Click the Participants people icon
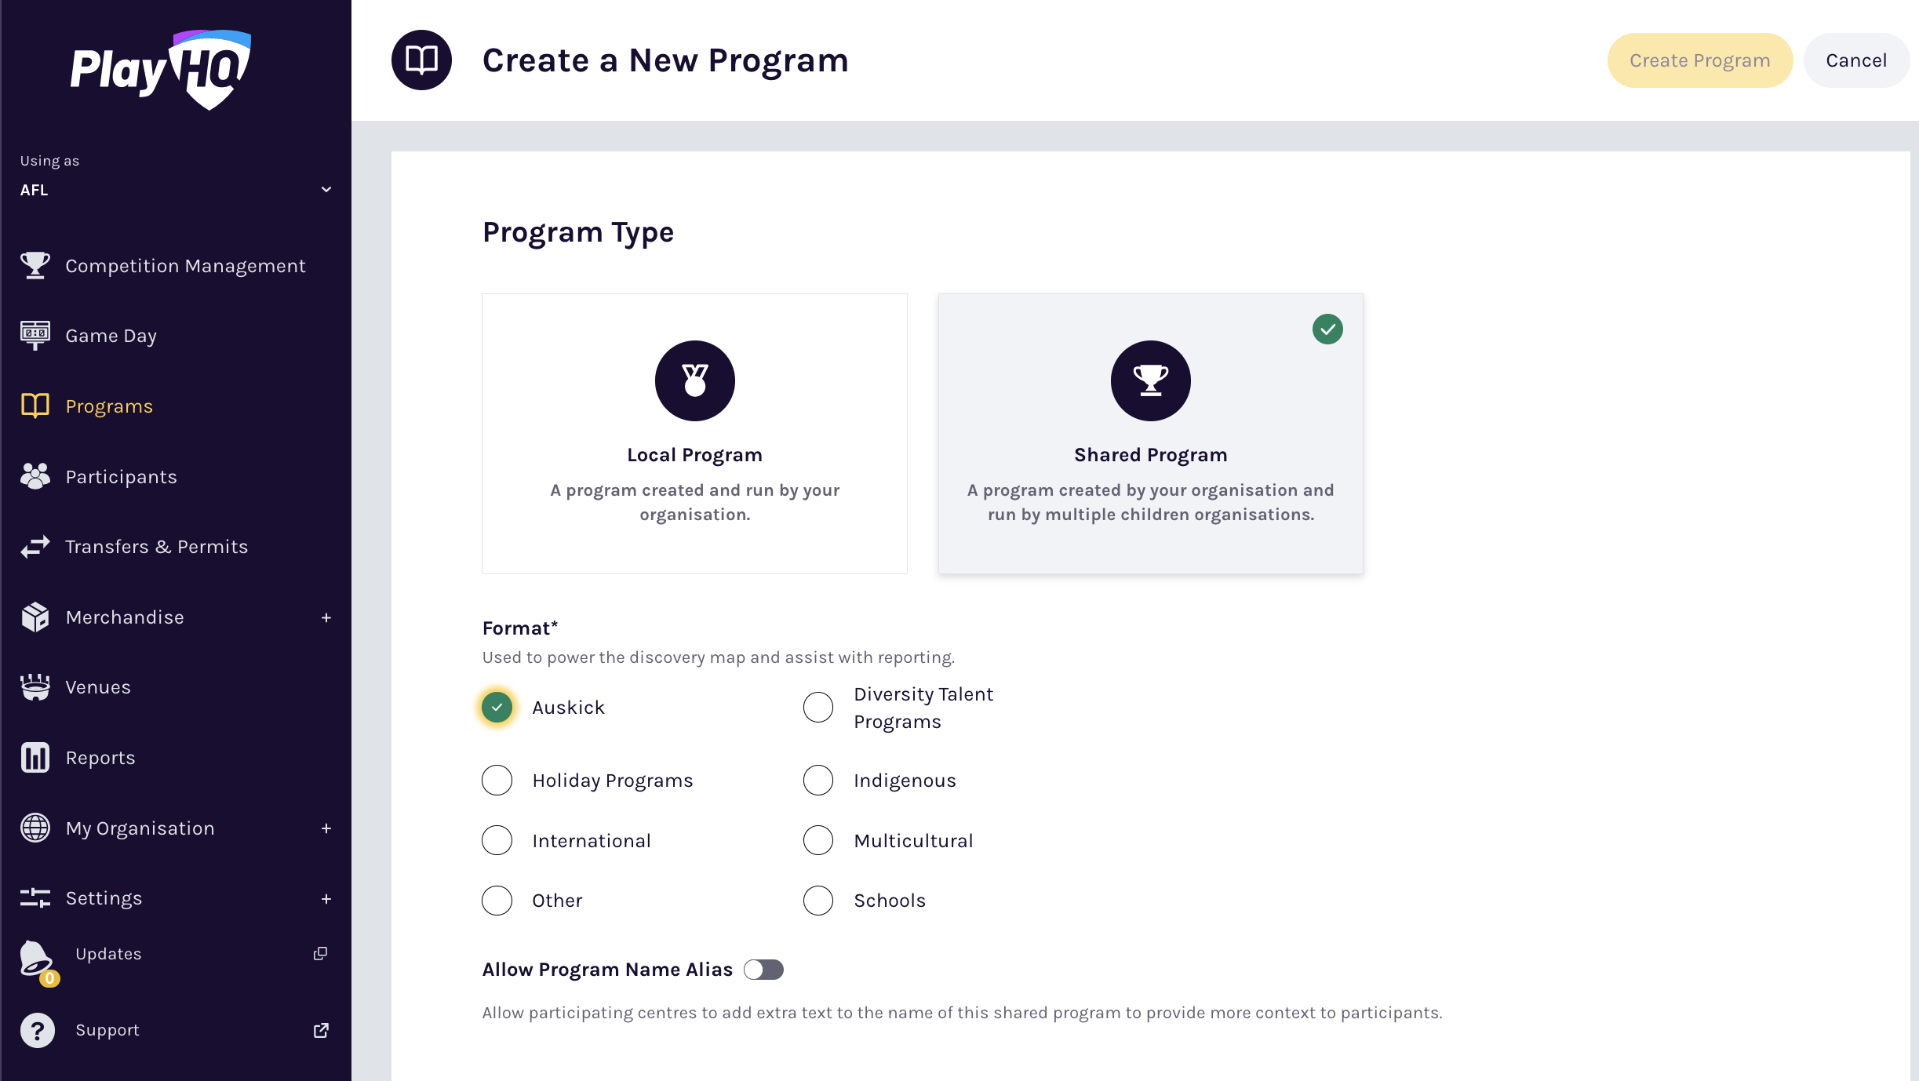 click(35, 476)
